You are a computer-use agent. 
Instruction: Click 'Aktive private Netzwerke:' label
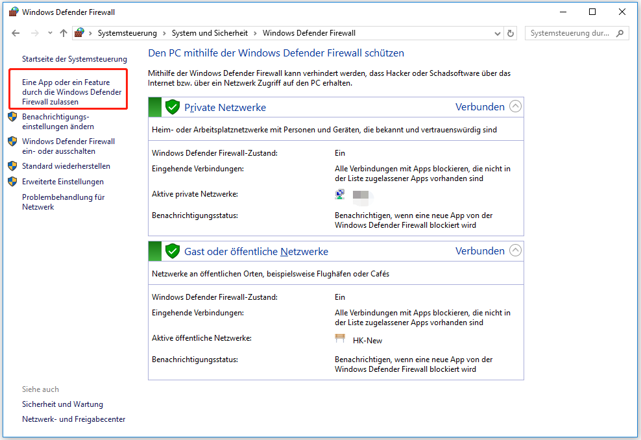click(x=195, y=194)
